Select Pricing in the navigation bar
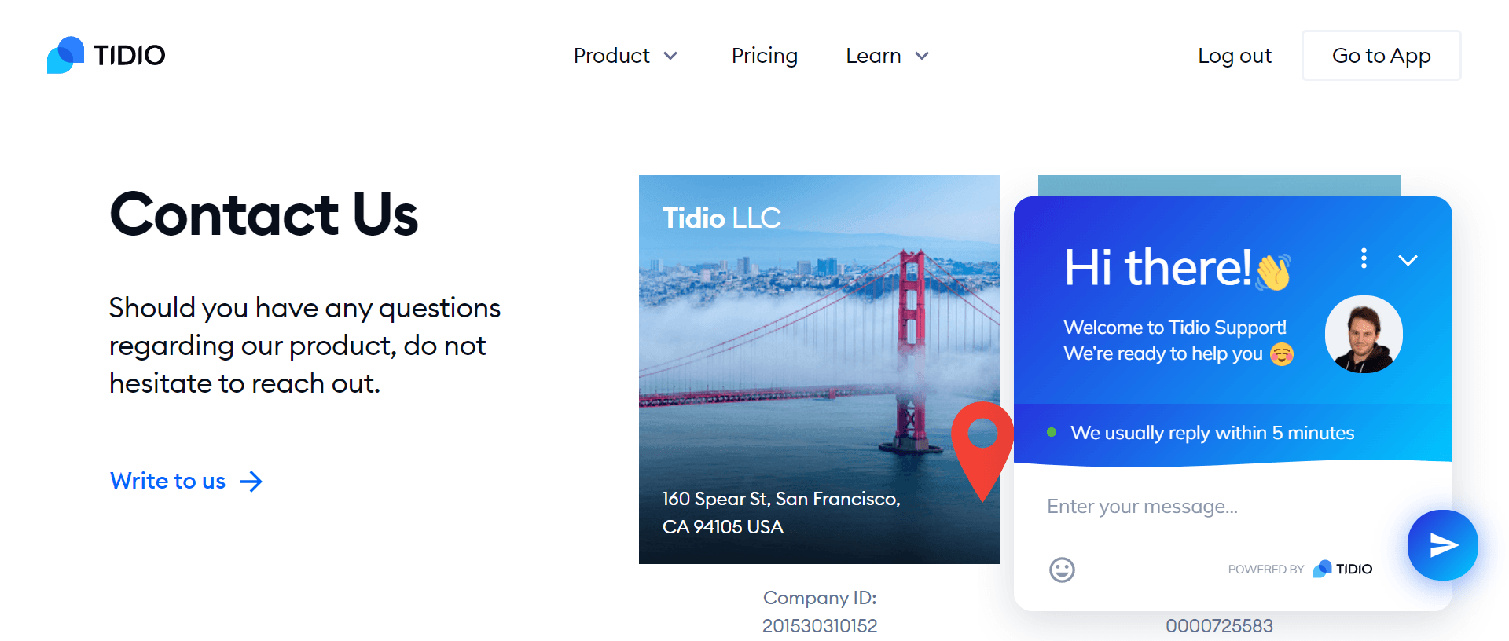1509x641 pixels. pos(764,55)
